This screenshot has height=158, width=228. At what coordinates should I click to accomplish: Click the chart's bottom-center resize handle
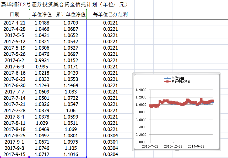click(x=177, y=150)
